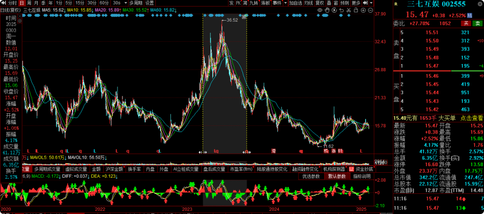Select 多周期成交量 indicator tab
This screenshot has height=214, width=484.
click(x=47, y=169)
